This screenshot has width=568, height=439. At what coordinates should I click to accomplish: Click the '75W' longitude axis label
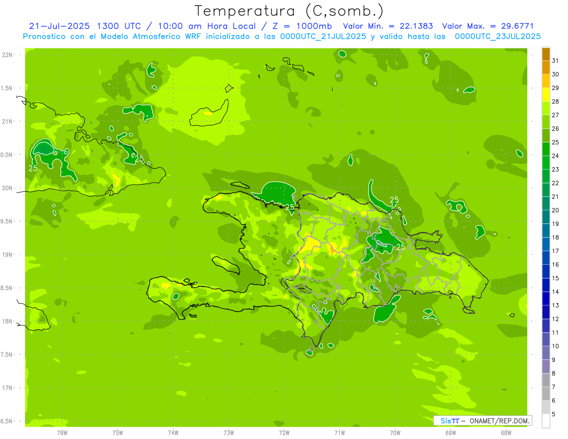pos(118,433)
